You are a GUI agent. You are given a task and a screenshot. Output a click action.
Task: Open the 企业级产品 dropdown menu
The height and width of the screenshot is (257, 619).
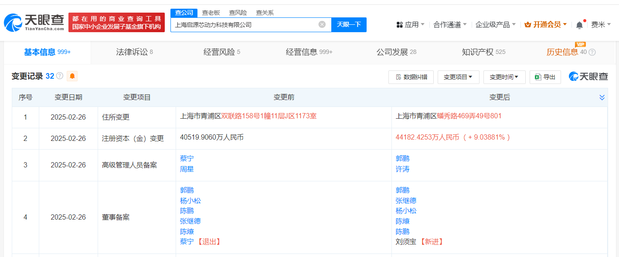(495, 25)
